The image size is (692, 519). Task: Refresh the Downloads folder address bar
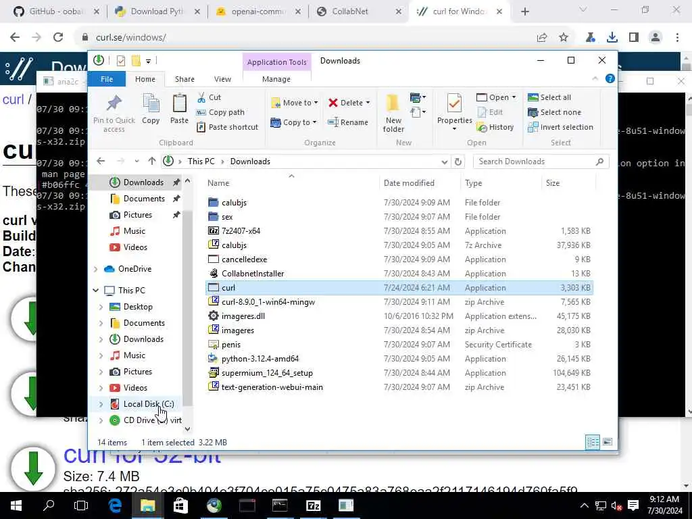pos(458,162)
